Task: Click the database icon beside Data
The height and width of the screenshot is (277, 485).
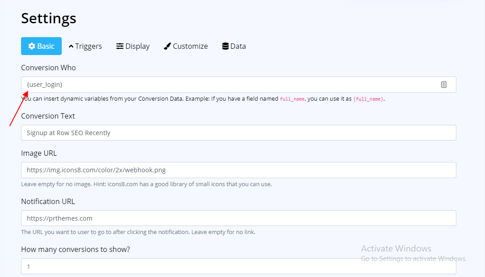Action: pyautogui.click(x=225, y=46)
